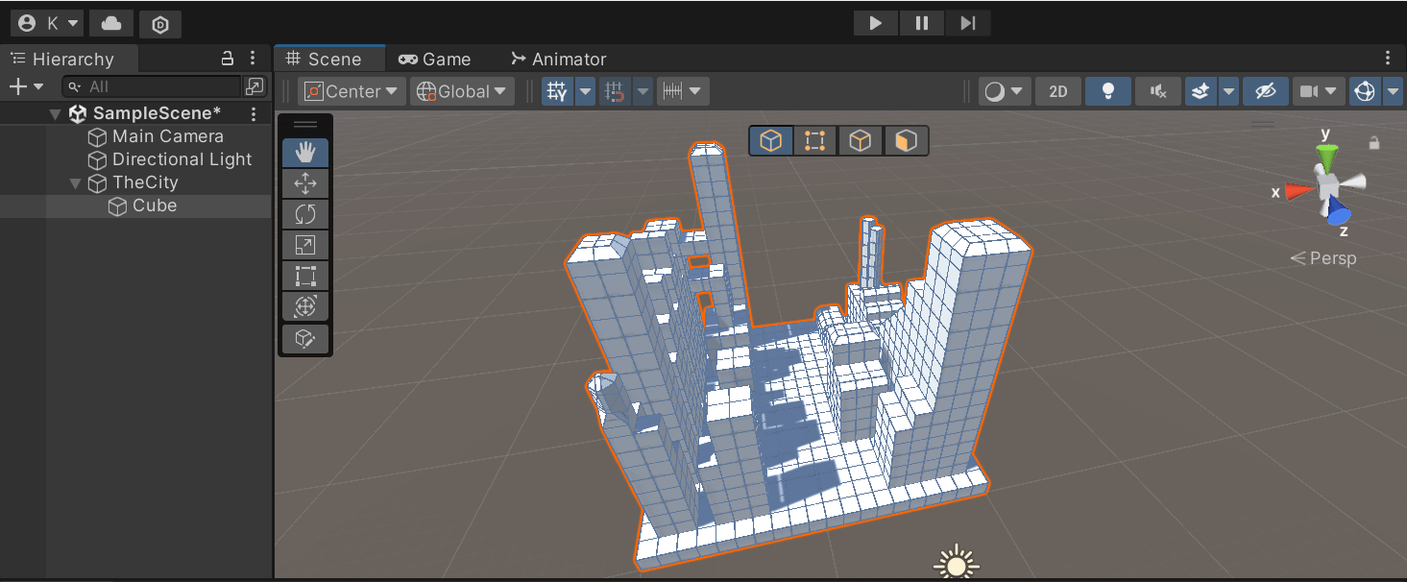This screenshot has width=1407, height=582.
Task: Toggle 2D view mode
Action: click(1057, 90)
